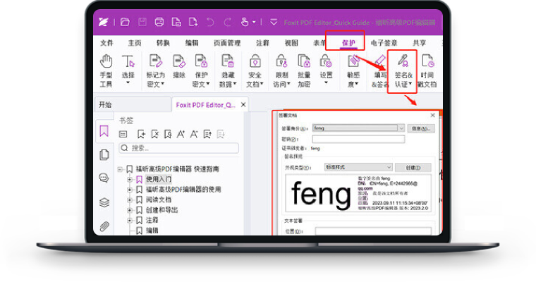Viewport: 536px width, 282px height.
Task: Switch to the 页面管理 ribbon tab
Action: pos(226,43)
